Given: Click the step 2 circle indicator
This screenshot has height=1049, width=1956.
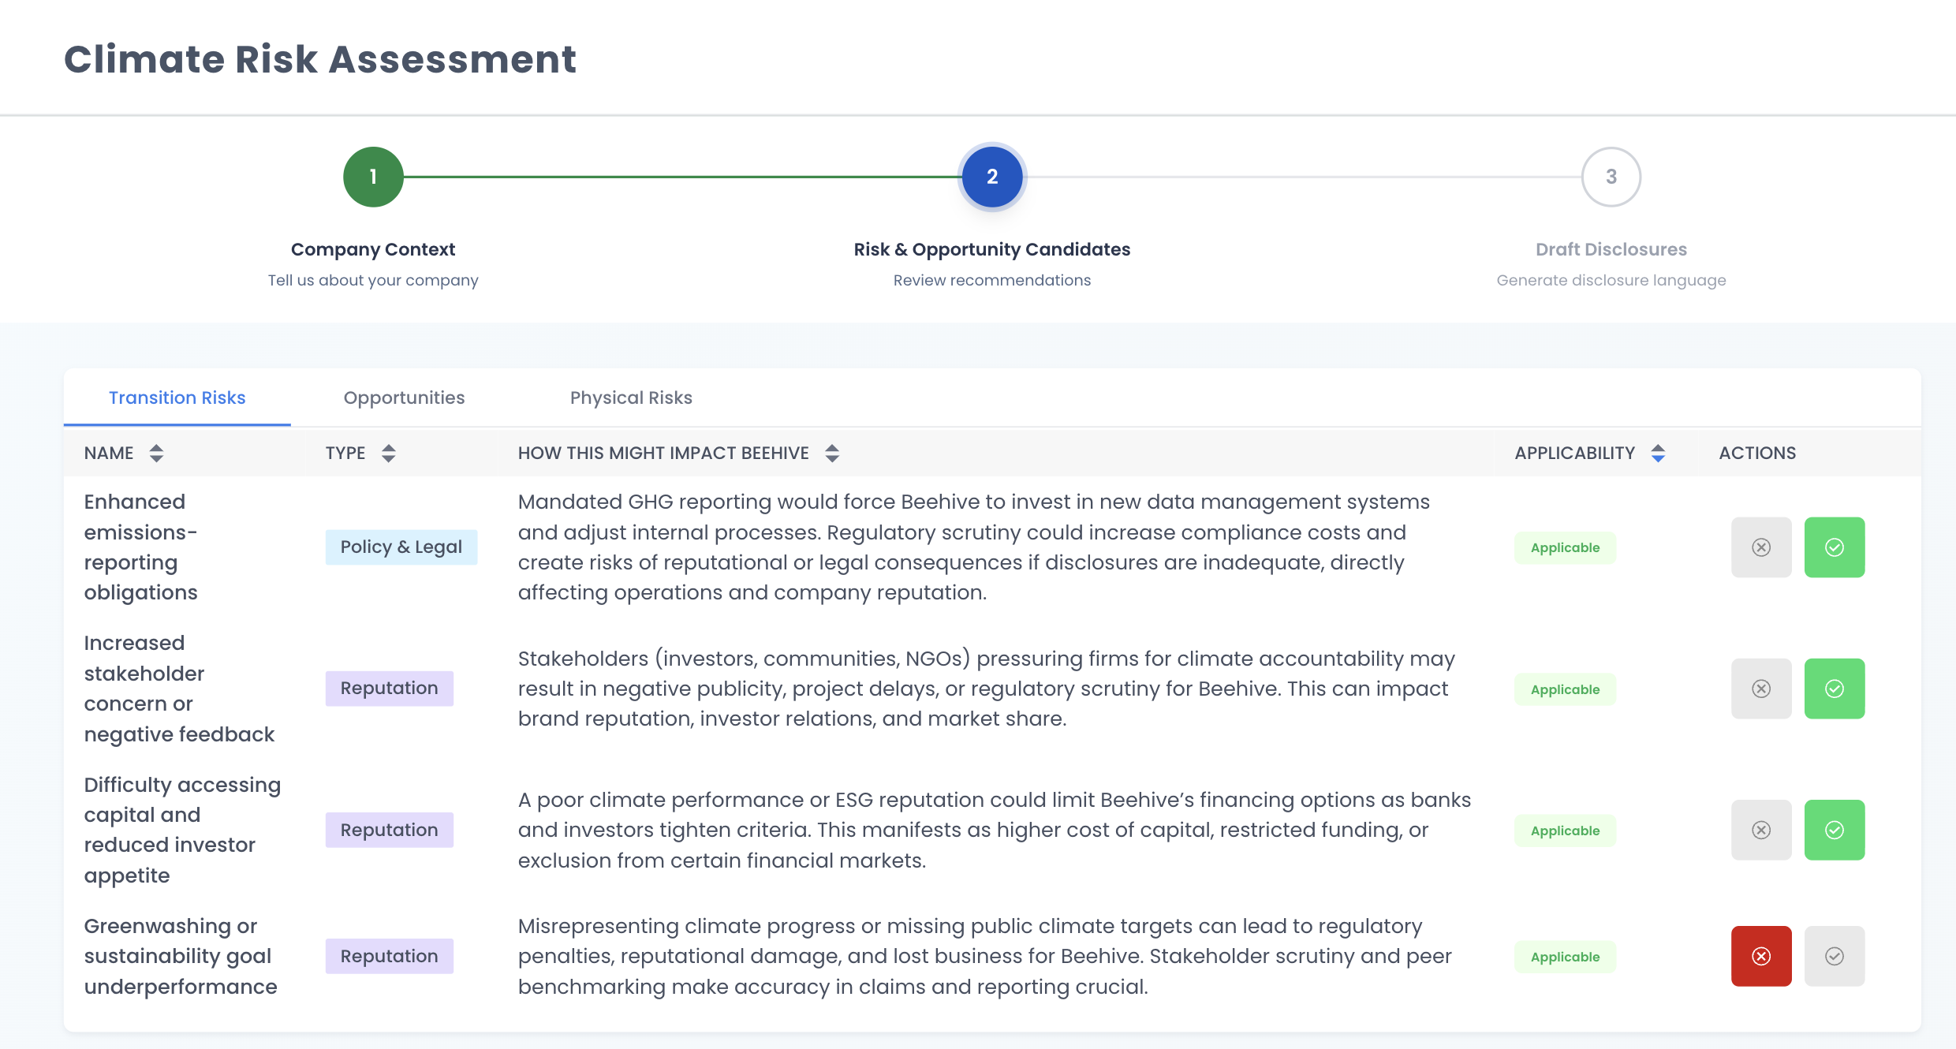Looking at the screenshot, I should (x=991, y=177).
